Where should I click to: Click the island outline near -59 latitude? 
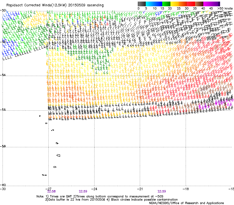(55, 167)
